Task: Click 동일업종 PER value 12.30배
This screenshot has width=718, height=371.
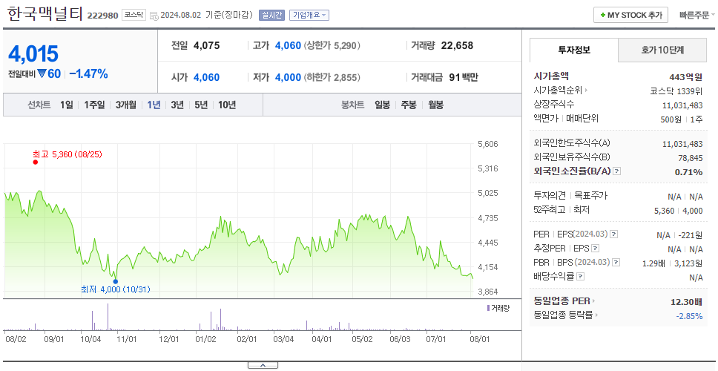Action: pos(686,302)
